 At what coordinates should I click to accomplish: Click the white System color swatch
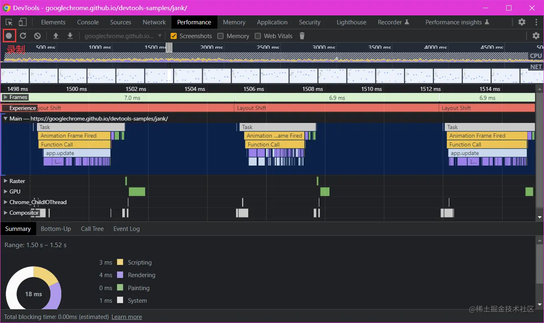click(120, 300)
